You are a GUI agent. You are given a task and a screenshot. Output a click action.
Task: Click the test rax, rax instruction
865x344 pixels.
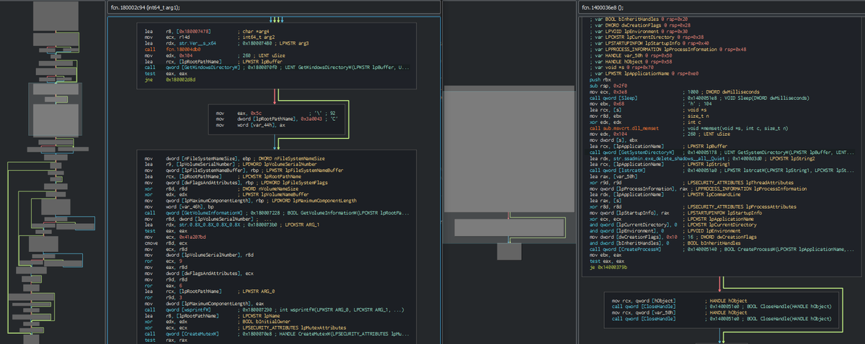[167, 340]
